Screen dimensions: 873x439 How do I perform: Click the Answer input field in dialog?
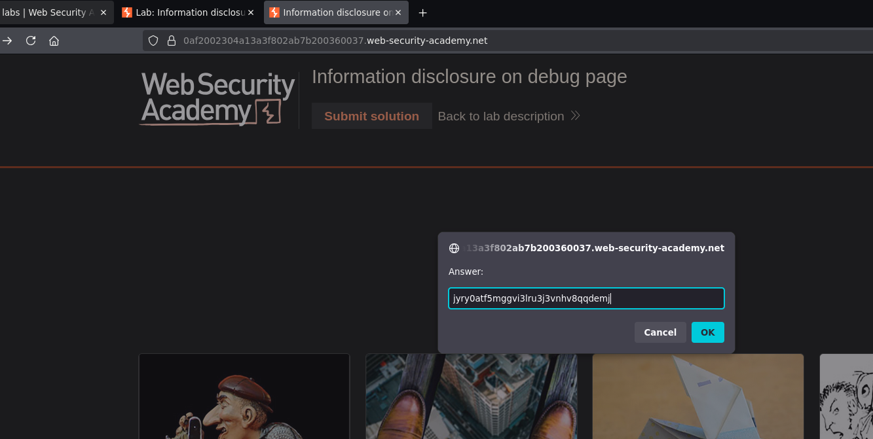[x=586, y=298]
